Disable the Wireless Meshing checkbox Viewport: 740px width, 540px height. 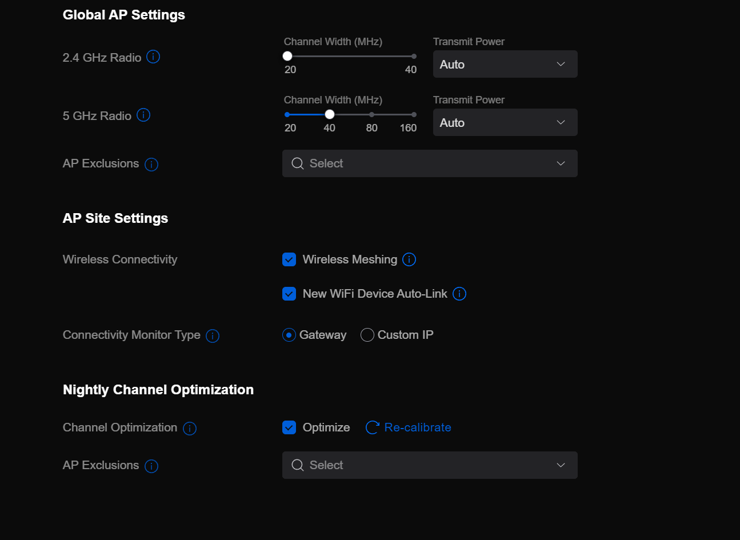tap(289, 259)
